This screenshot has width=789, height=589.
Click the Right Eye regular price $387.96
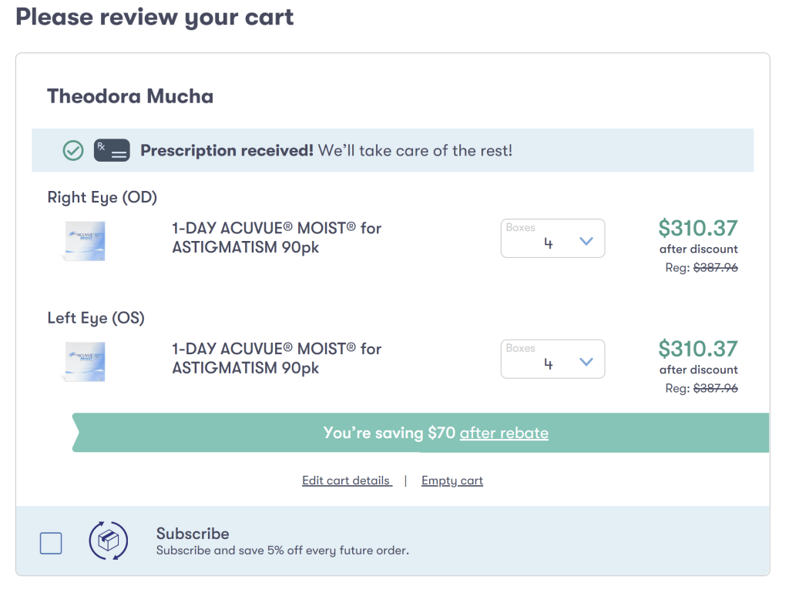click(x=715, y=268)
